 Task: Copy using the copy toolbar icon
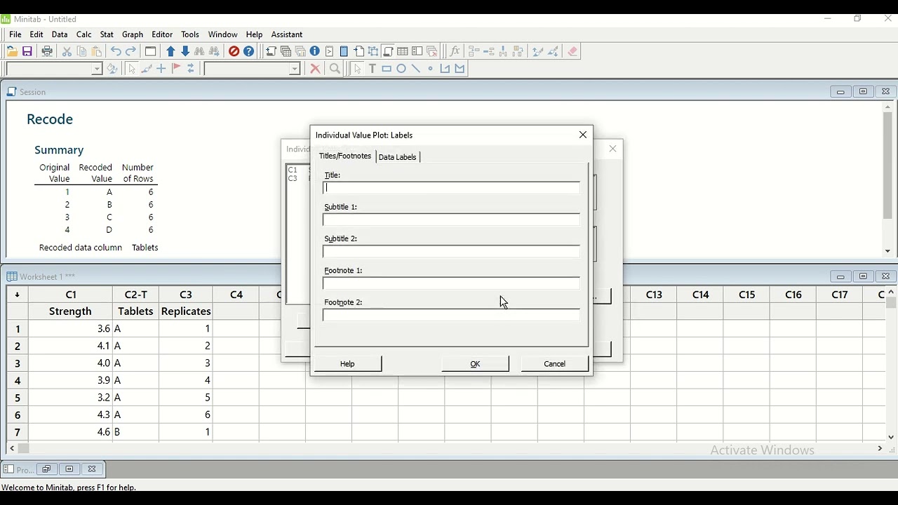[x=82, y=51]
